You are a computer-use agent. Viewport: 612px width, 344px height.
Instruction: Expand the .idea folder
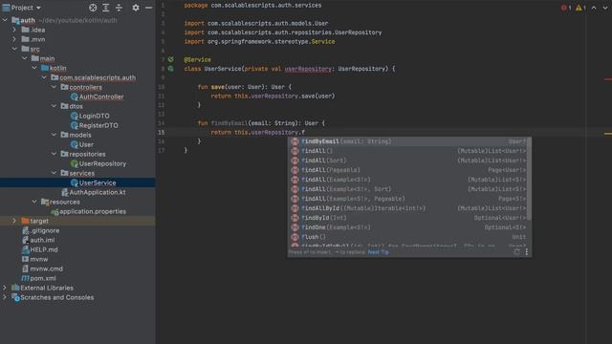(x=14, y=30)
